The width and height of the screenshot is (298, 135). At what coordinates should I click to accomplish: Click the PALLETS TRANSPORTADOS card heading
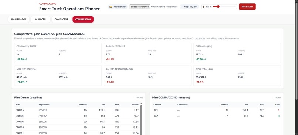(119, 69)
